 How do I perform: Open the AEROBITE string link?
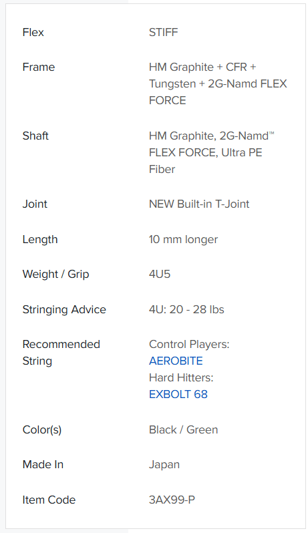[x=176, y=361]
